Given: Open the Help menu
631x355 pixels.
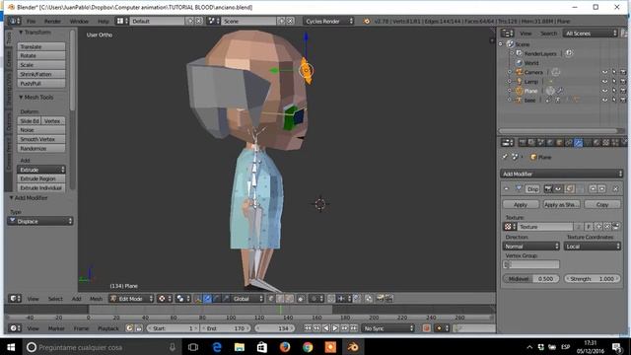Looking at the screenshot, I should point(104,21).
